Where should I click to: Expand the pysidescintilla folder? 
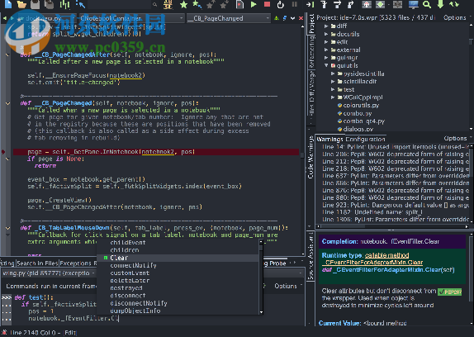[x=333, y=74]
